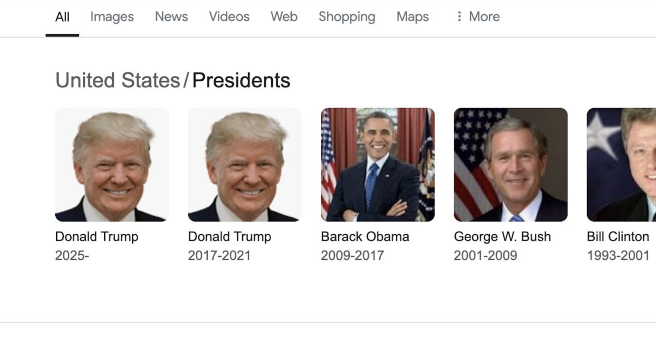Open the Barack Obama name link
This screenshot has height=351, width=656.
(365, 237)
